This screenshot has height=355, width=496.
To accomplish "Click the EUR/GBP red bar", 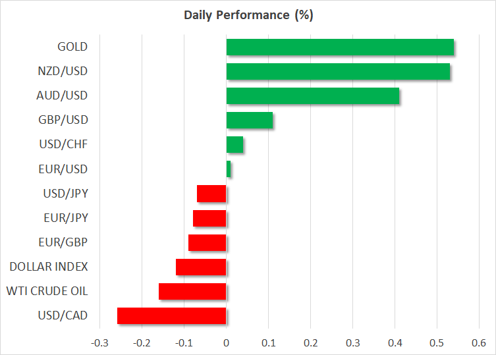I will [207, 242].
